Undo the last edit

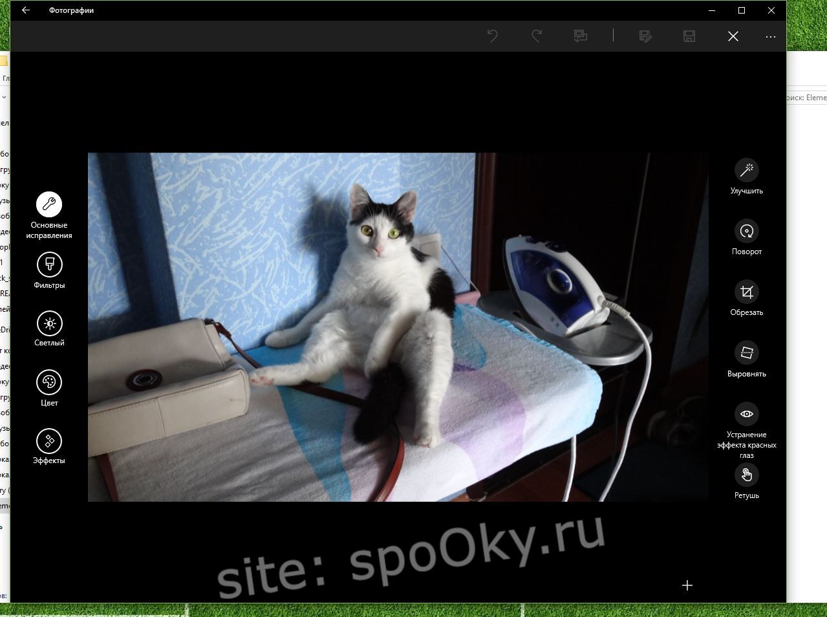[493, 36]
